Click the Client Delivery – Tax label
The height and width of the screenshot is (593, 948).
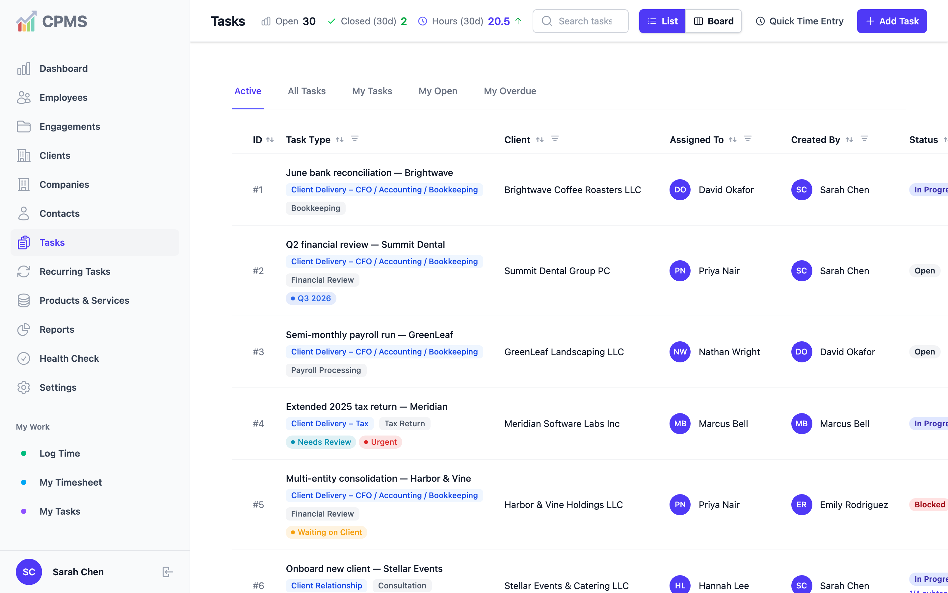[x=330, y=424]
